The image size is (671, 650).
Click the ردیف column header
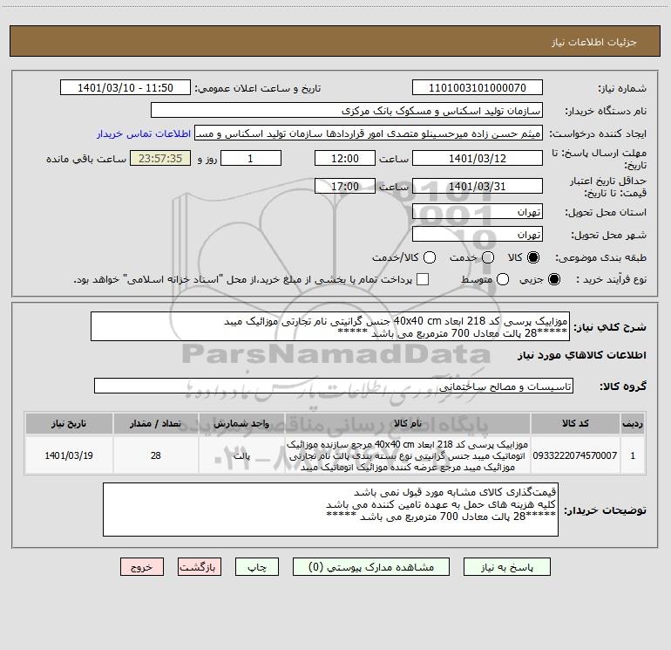[633, 424]
